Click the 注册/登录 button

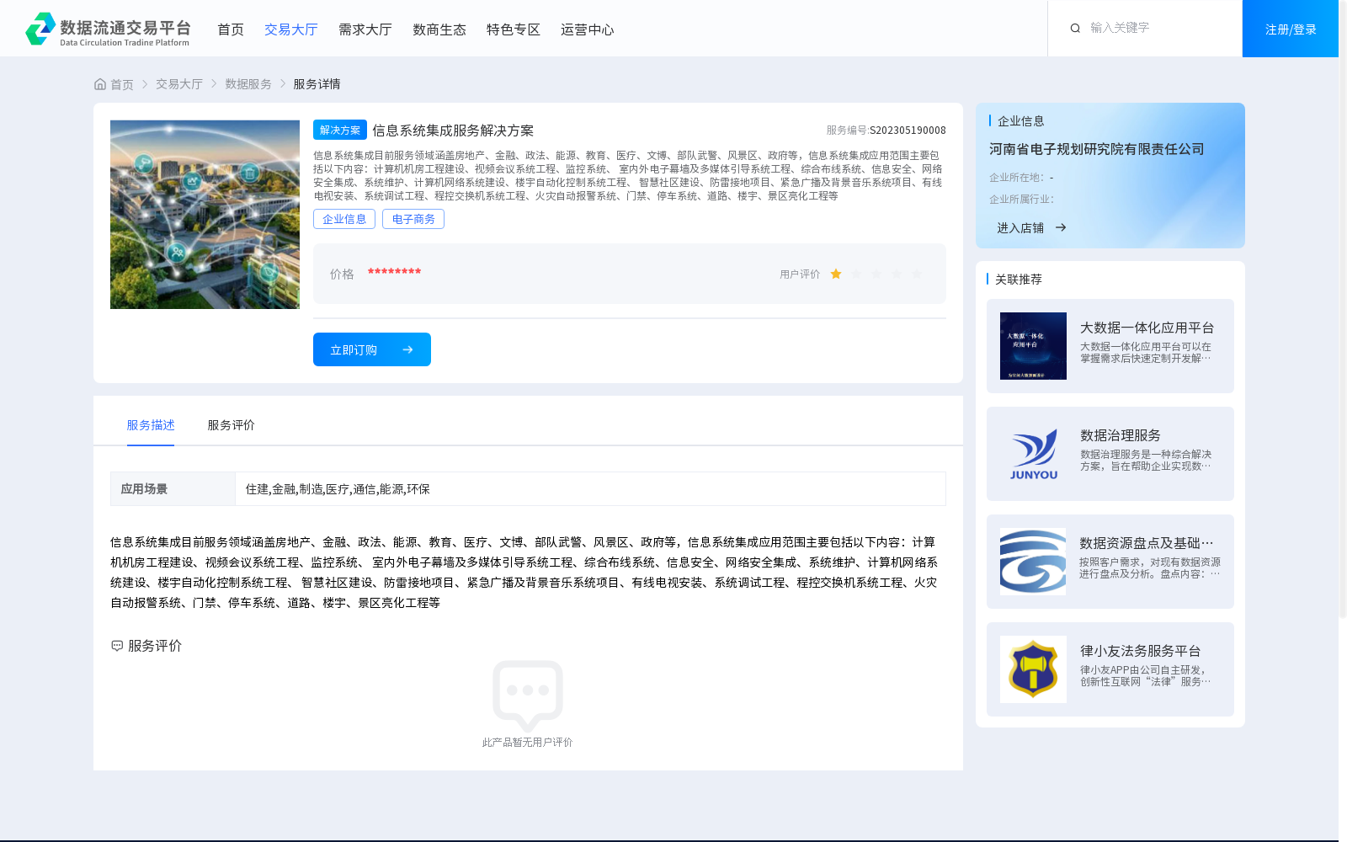coord(1291,29)
